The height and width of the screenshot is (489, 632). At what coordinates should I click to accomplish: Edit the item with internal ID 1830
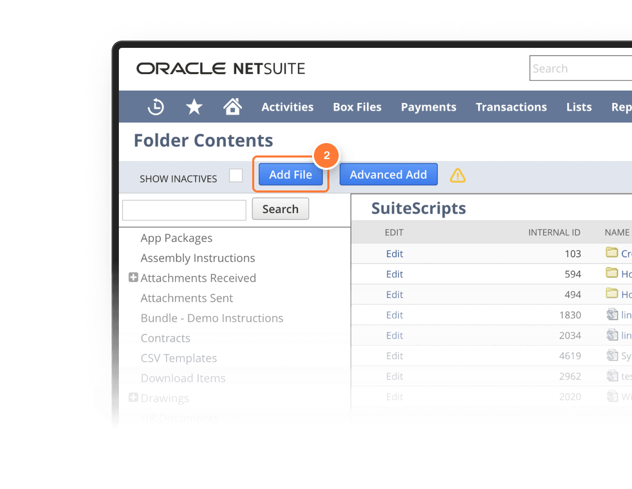(x=395, y=315)
